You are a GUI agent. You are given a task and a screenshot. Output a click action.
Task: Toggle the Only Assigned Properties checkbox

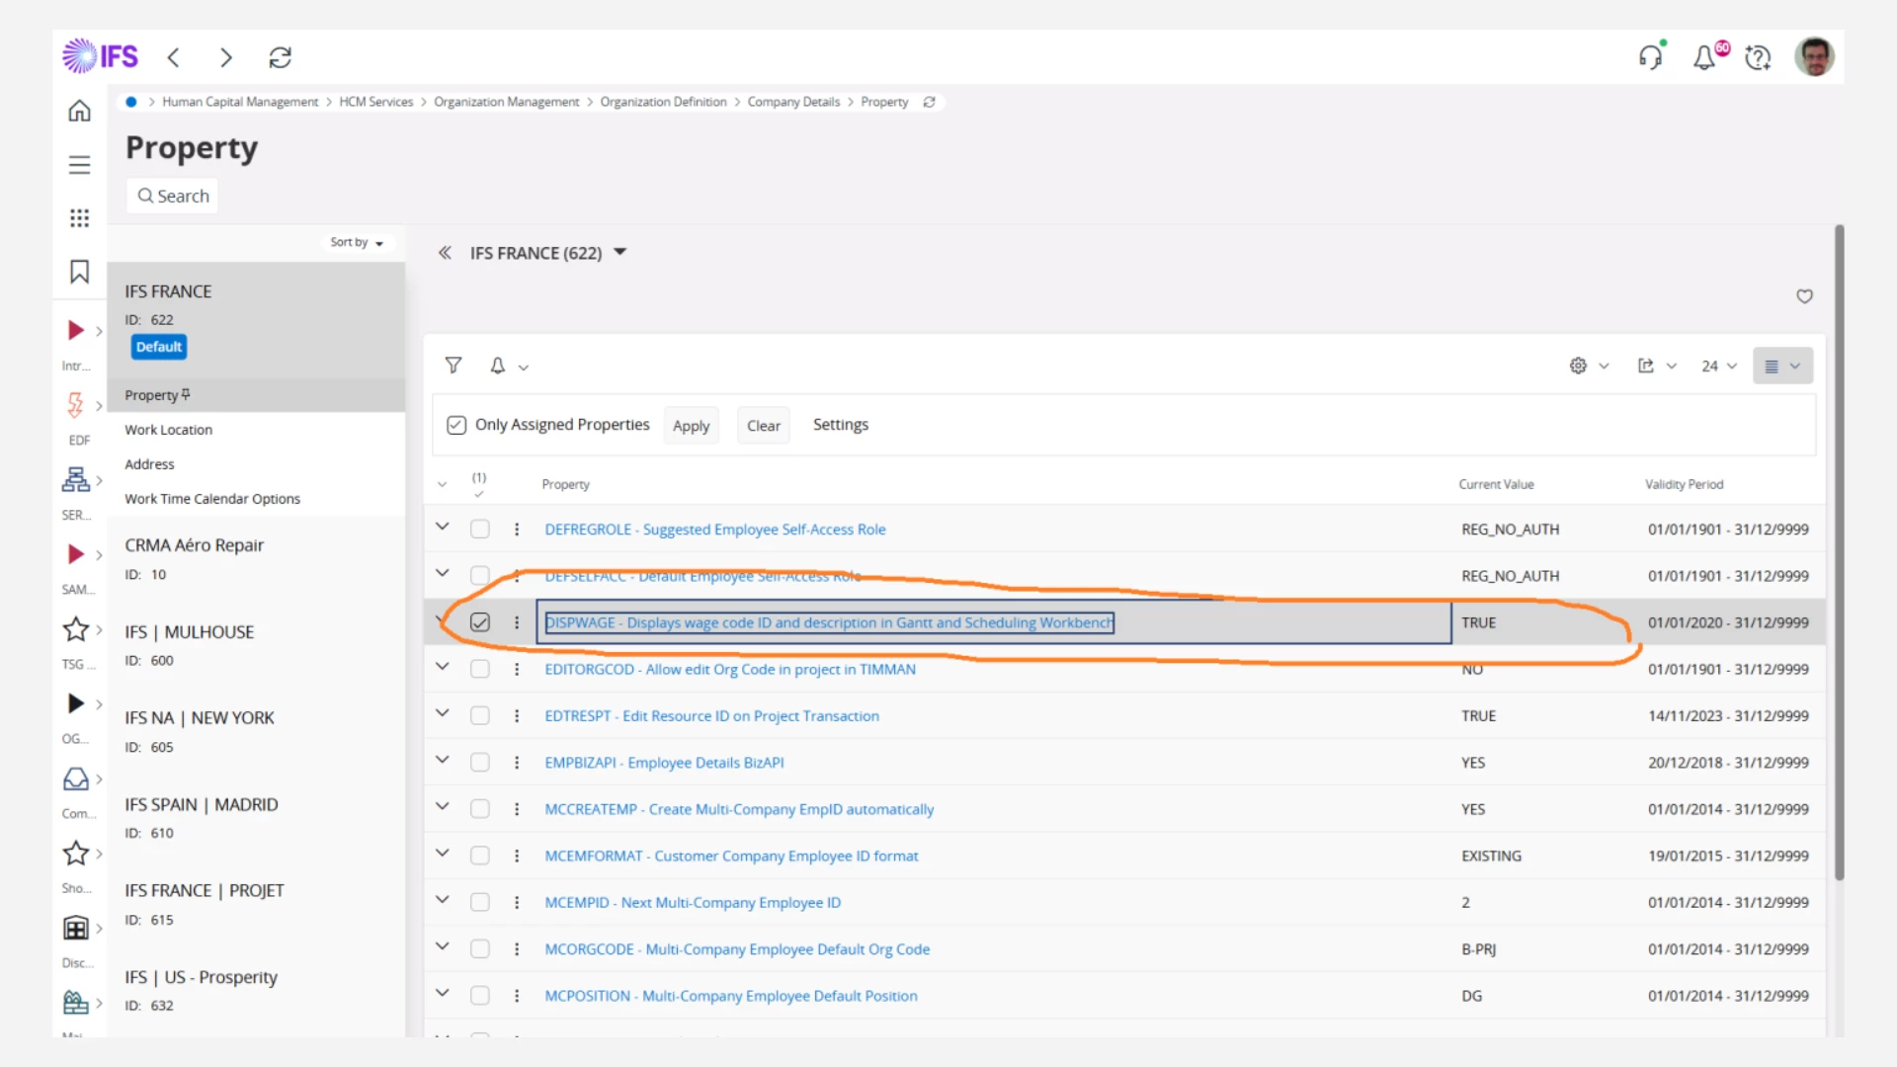456,425
